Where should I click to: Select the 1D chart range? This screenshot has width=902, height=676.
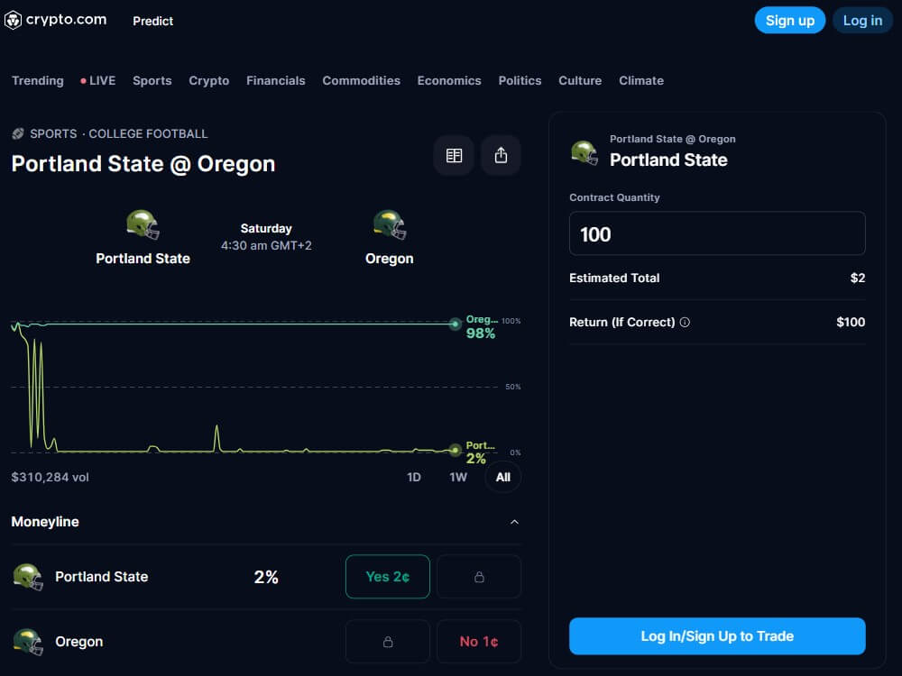[x=414, y=477]
